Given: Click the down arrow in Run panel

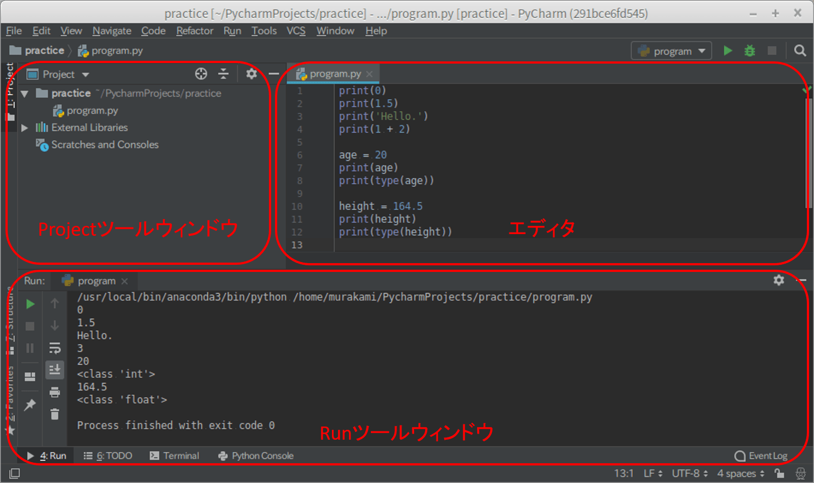Looking at the screenshot, I should pos(55,326).
